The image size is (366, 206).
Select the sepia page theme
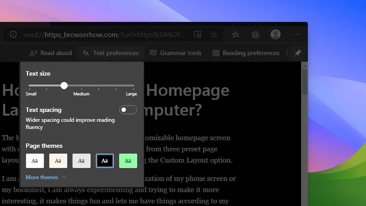tap(58, 160)
